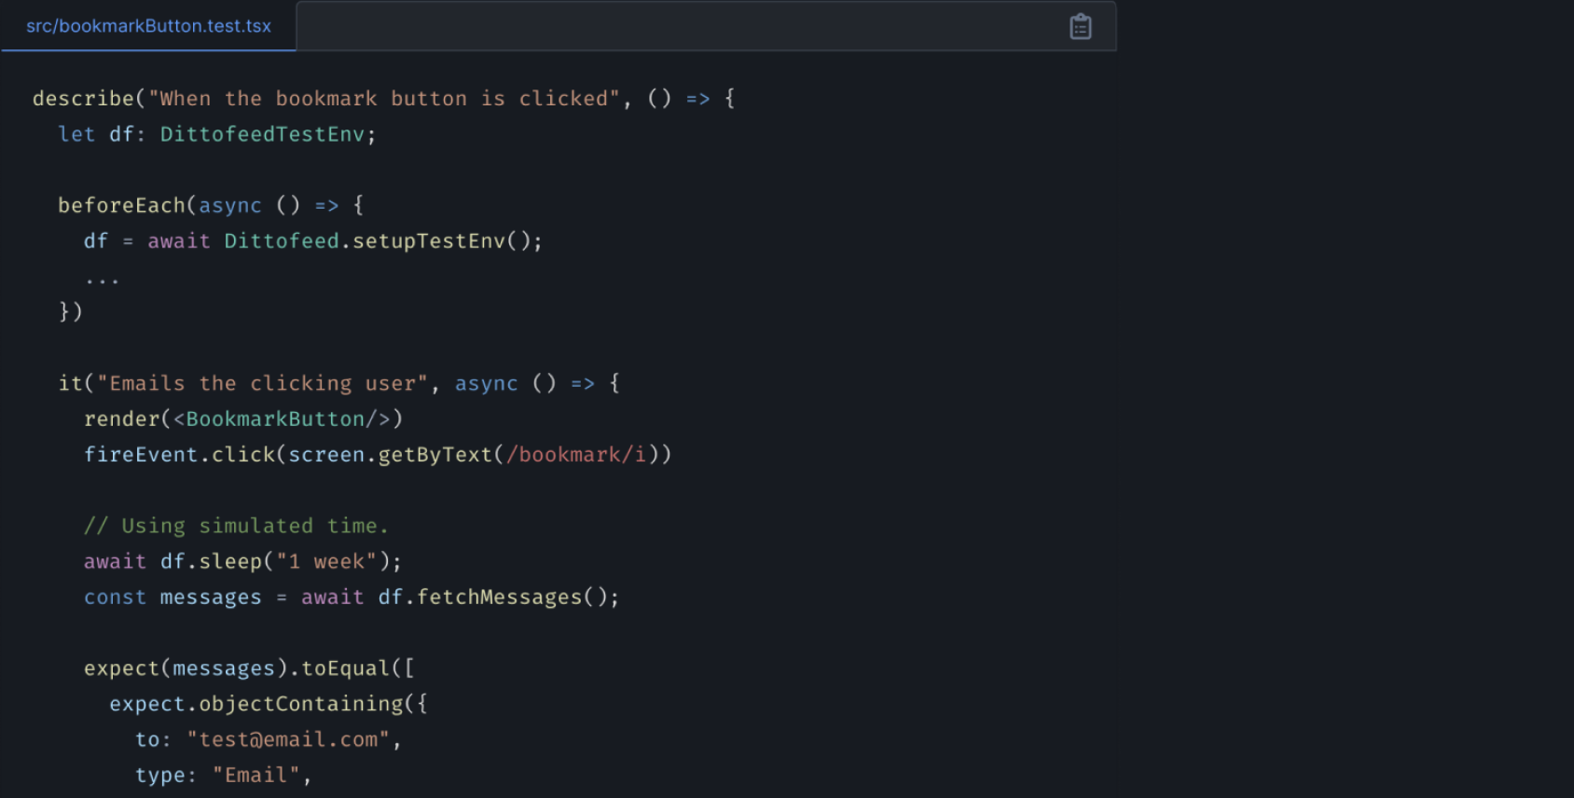Click the to: "test@email.com" line
1574x798 pixels.
[269, 739]
